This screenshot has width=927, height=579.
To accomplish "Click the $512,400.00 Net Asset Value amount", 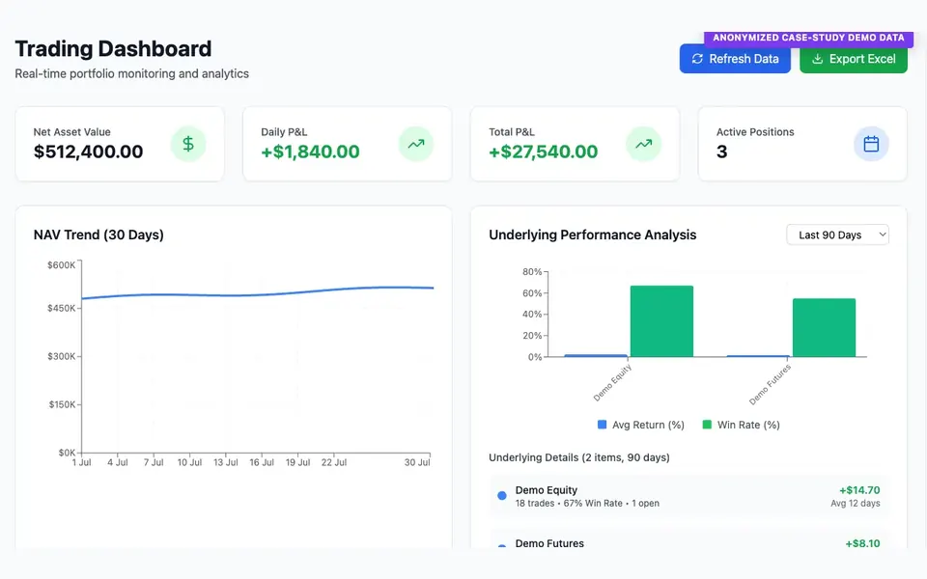I will [88, 152].
